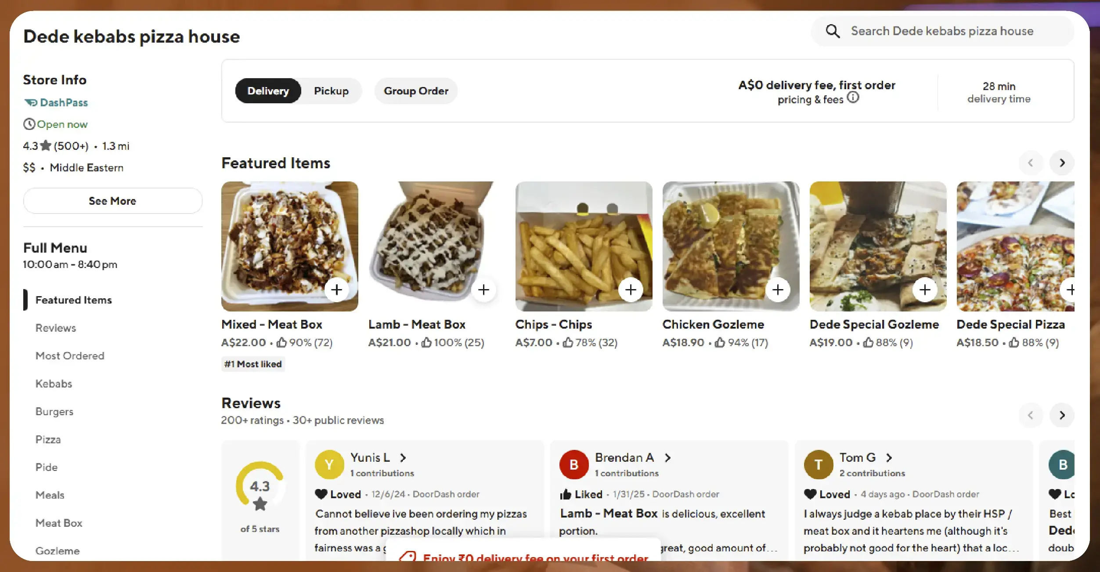Show next Reviews with right chevron
Image resolution: width=1100 pixels, height=572 pixels.
coord(1062,415)
